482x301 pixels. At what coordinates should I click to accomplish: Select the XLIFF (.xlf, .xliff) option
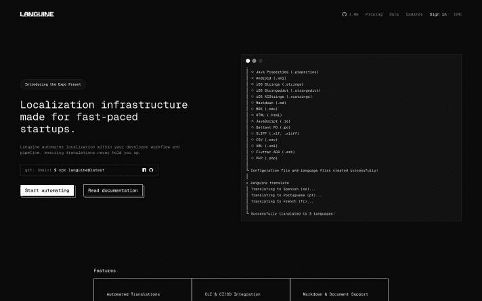coord(275,134)
